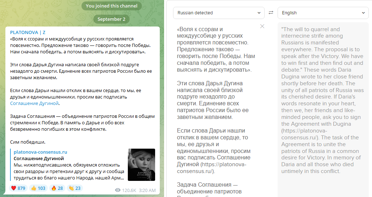The height and width of the screenshot is (197, 372).
Task: Open the English target language dropdown
Action: (323, 13)
